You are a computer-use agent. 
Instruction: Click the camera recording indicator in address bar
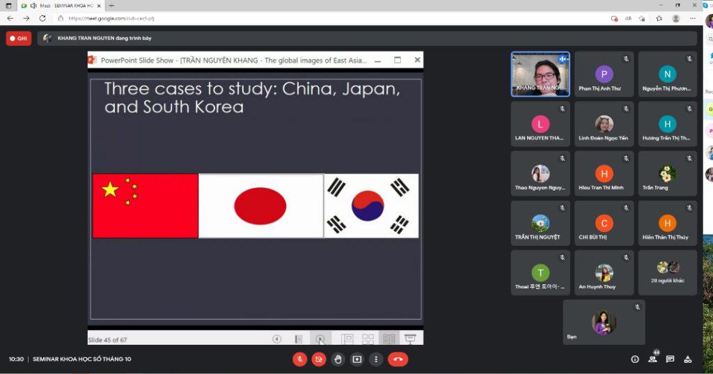[614, 18]
